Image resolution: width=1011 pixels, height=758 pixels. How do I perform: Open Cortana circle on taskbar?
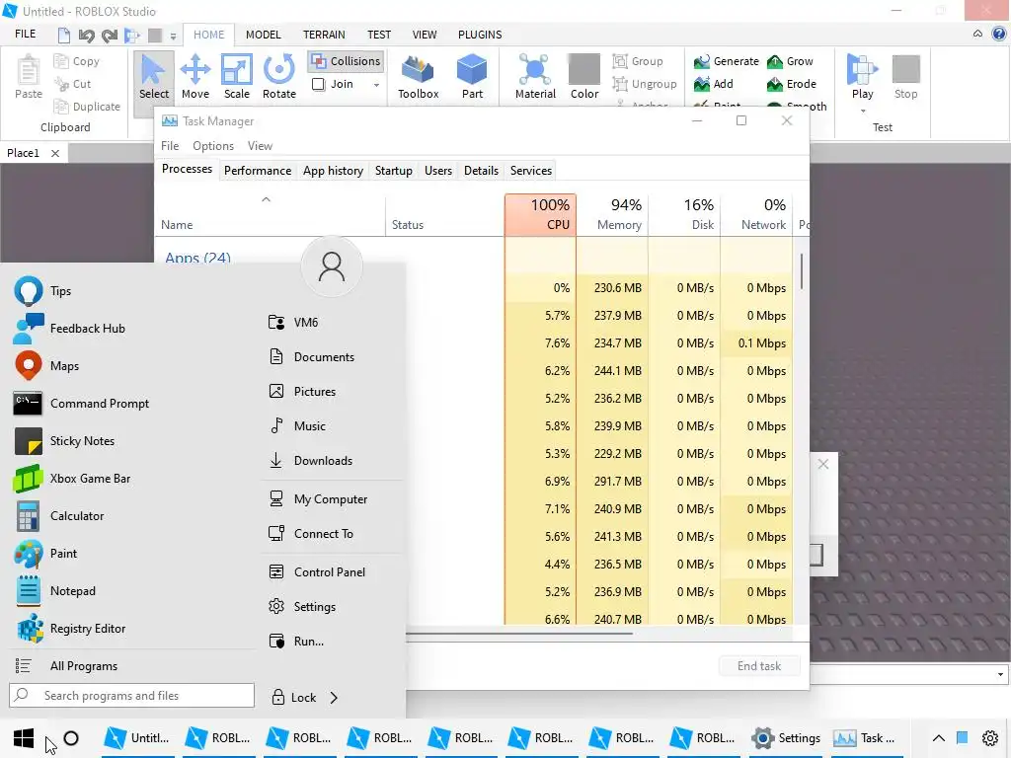71,738
